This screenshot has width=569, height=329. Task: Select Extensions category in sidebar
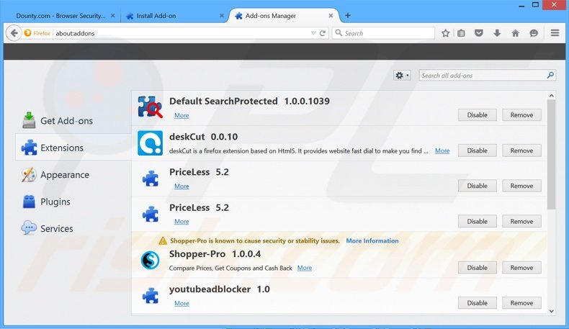pyautogui.click(x=73, y=148)
